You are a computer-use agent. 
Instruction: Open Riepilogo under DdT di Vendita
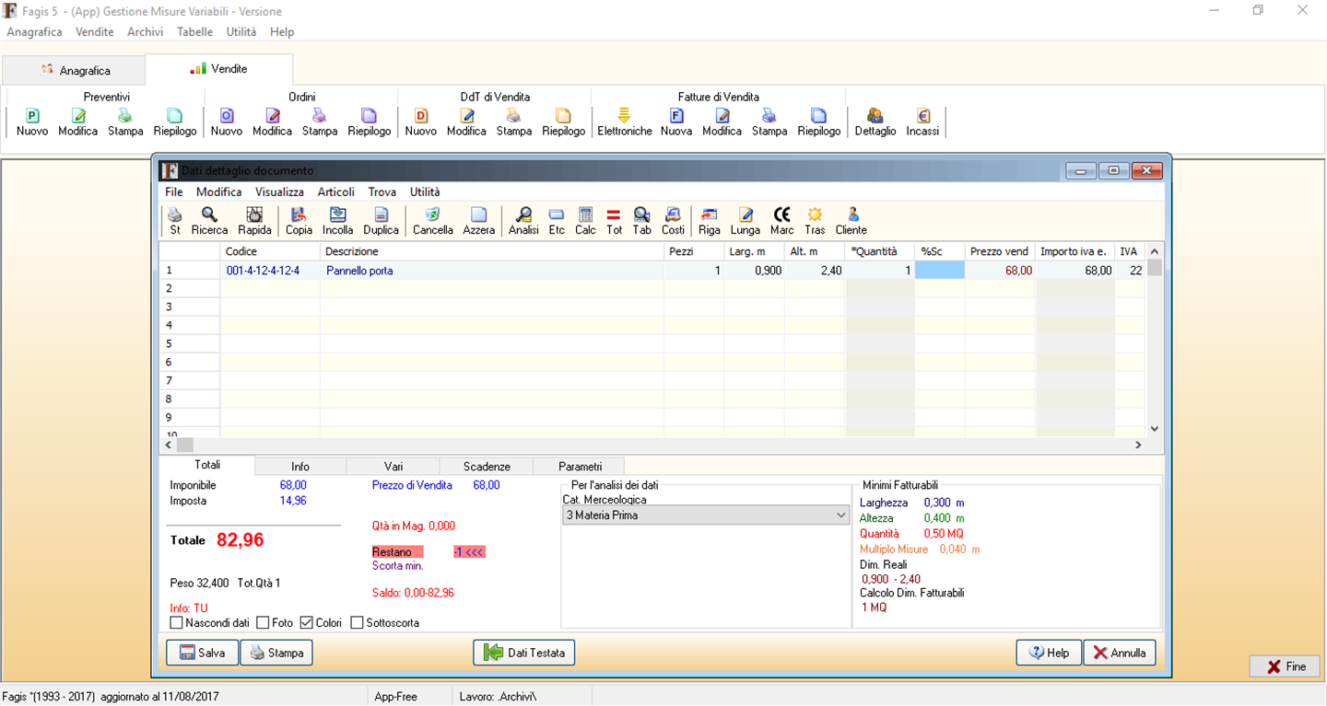point(564,122)
